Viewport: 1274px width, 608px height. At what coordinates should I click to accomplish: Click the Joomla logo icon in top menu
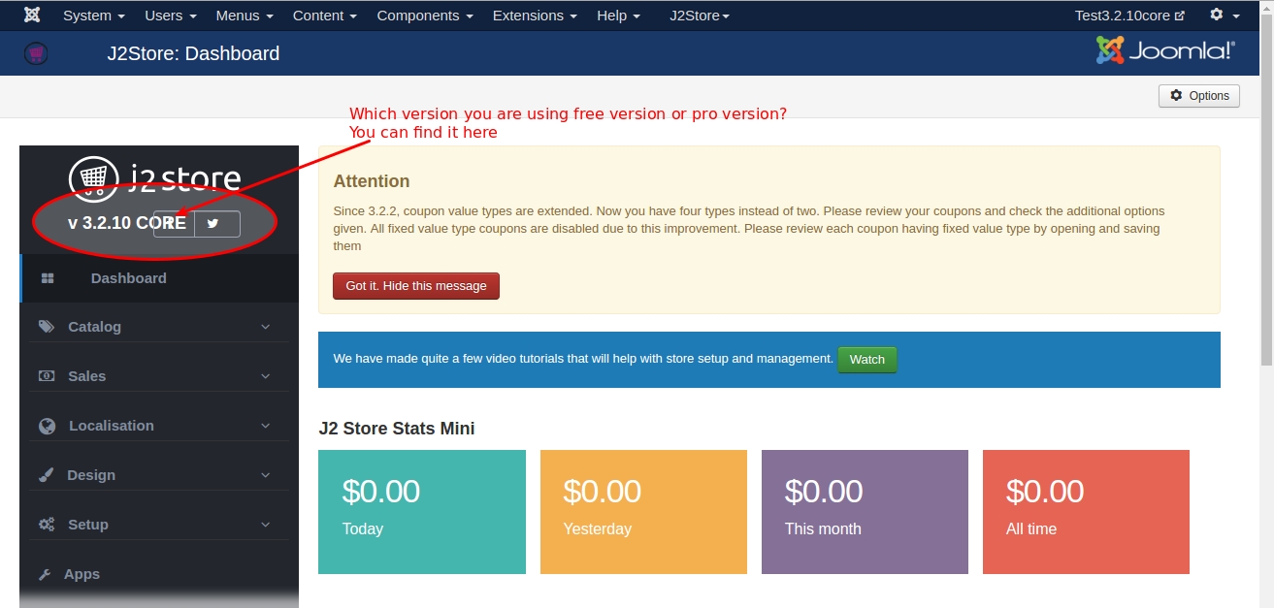click(32, 16)
